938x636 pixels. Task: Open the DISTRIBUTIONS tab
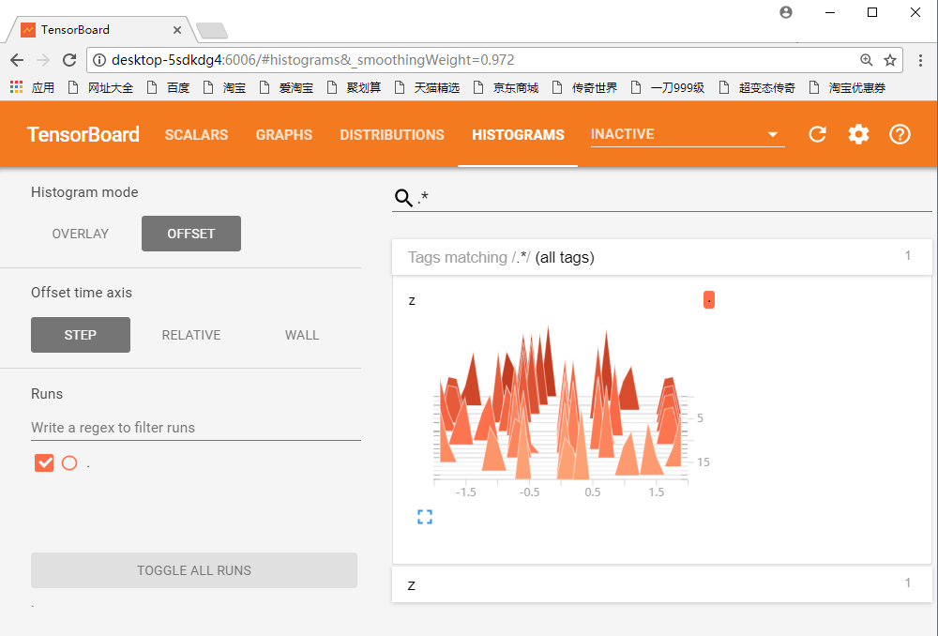click(392, 135)
